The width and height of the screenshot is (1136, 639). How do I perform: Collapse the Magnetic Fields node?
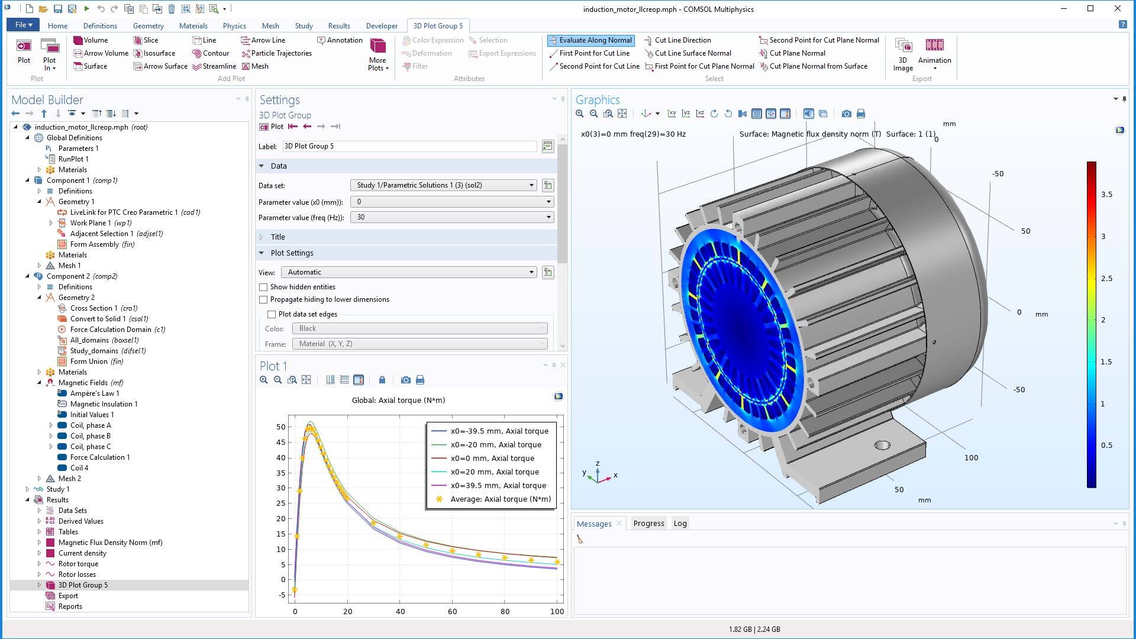pos(39,383)
